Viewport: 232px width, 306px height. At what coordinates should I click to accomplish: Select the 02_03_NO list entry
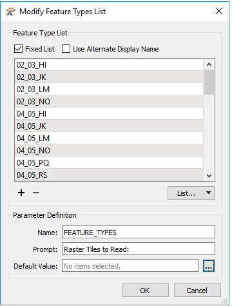click(x=109, y=102)
